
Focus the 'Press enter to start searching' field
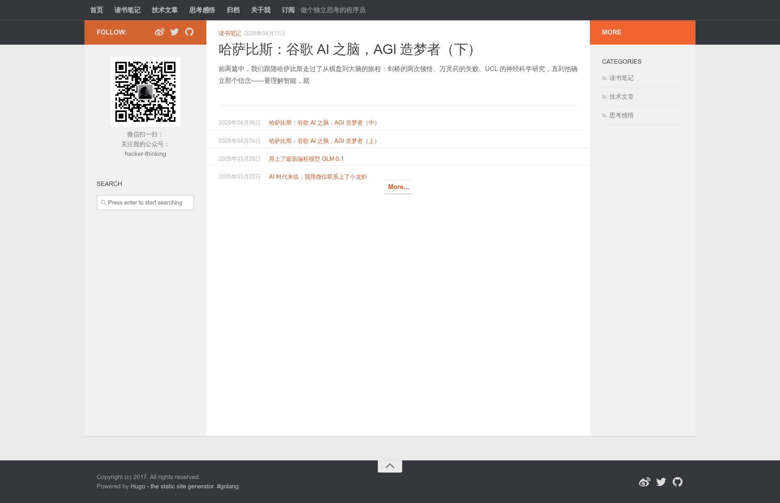145,203
